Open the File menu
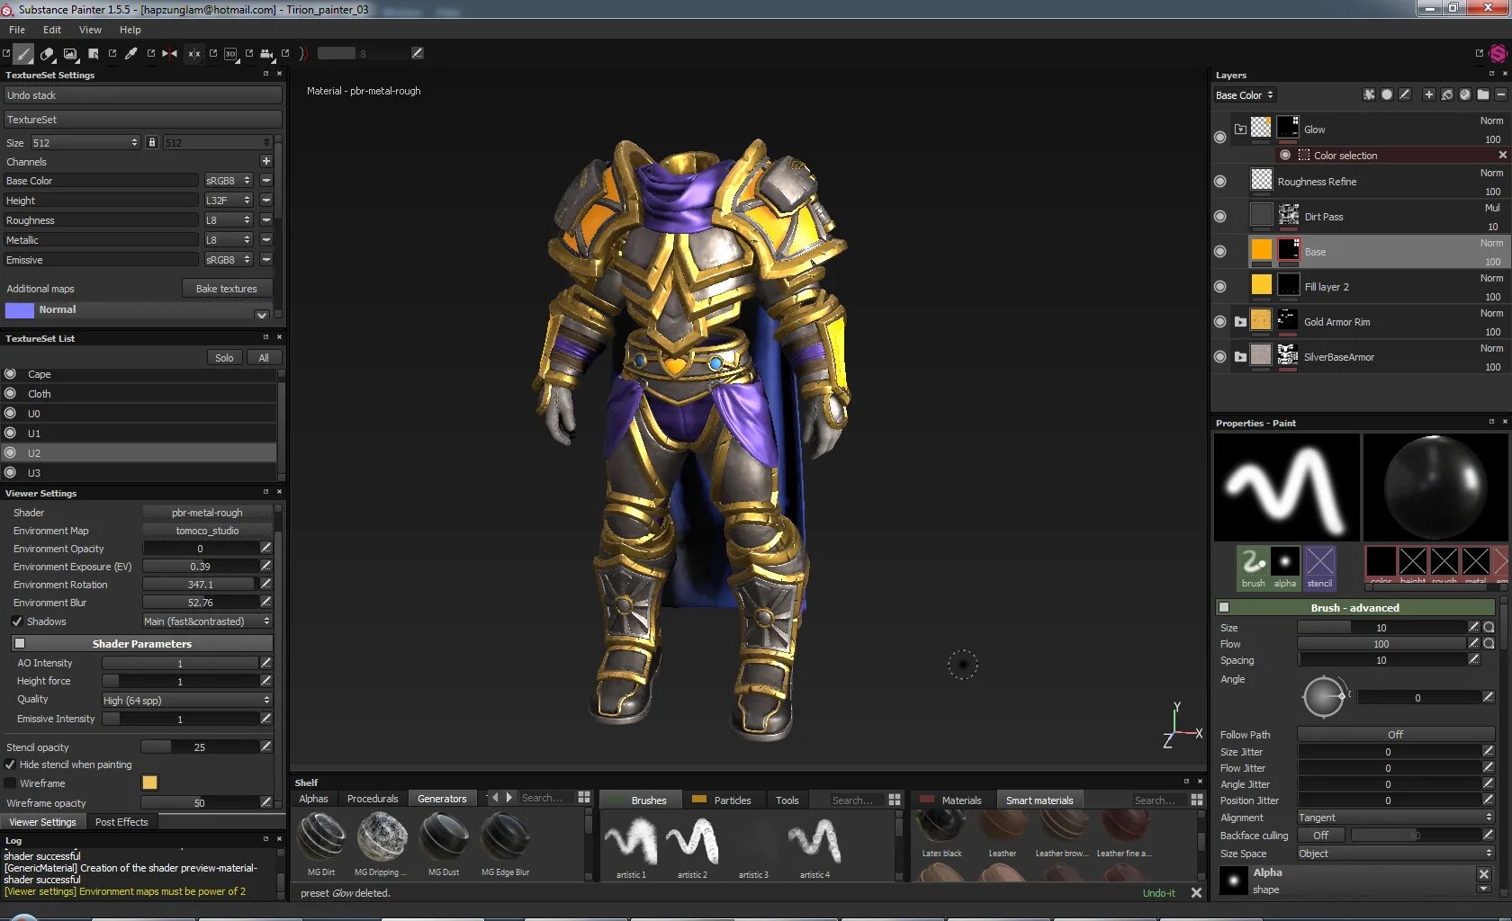This screenshot has width=1512, height=921. [17, 30]
